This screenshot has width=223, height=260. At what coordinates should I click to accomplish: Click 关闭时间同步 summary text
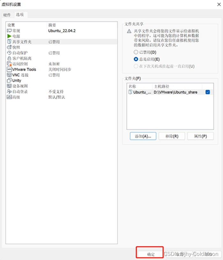[x=60, y=70]
